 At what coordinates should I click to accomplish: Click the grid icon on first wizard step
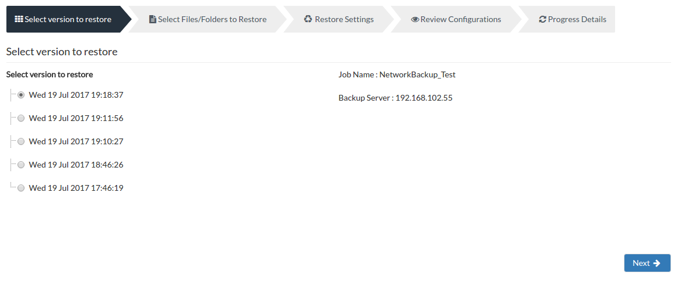click(19, 19)
